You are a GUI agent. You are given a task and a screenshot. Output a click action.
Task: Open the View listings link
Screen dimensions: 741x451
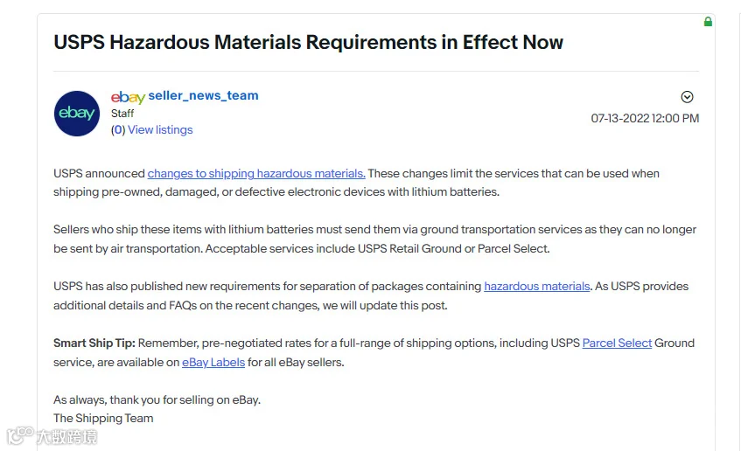(x=160, y=130)
